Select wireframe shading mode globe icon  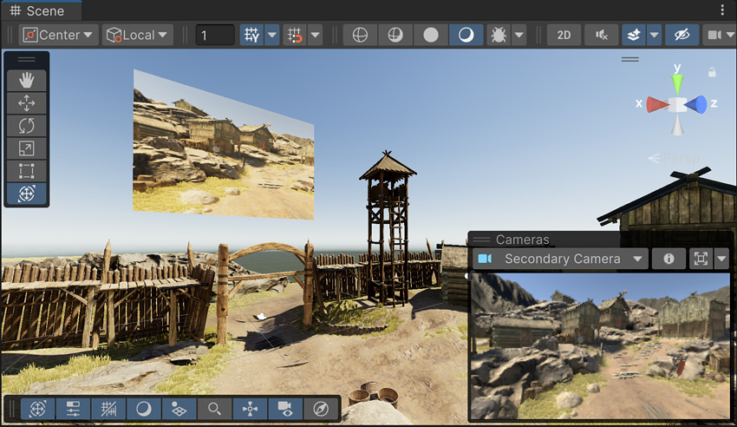(360, 35)
